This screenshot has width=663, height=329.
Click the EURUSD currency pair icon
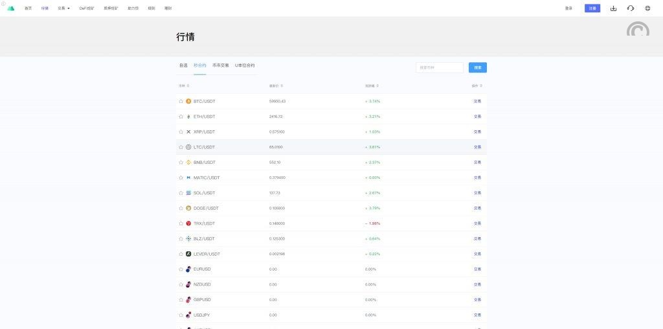[x=188, y=269]
